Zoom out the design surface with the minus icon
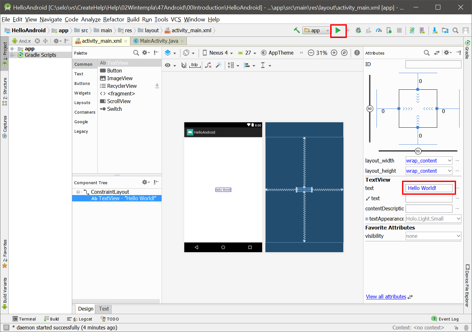Image resolution: width=472 pixels, height=332 pixels. pyautogui.click(x=311, y=53)
